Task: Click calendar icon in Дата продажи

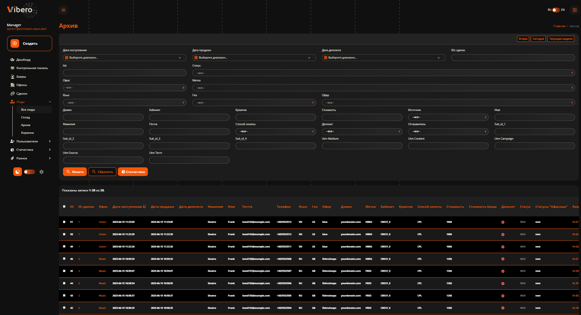Action: click(x=196, y=58)
